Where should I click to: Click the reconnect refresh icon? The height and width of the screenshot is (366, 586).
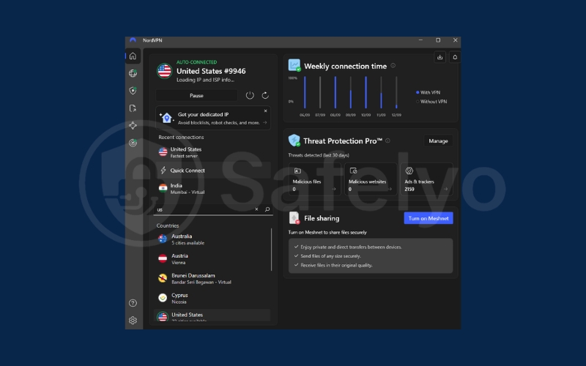coord(265,95)
